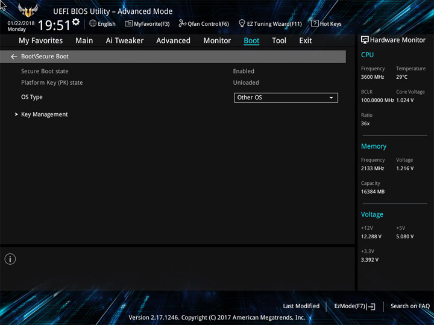434x325 pixels.
Task: Launch EZ Tuning Wizard lightbulb icon
Action: click(242, 23)
